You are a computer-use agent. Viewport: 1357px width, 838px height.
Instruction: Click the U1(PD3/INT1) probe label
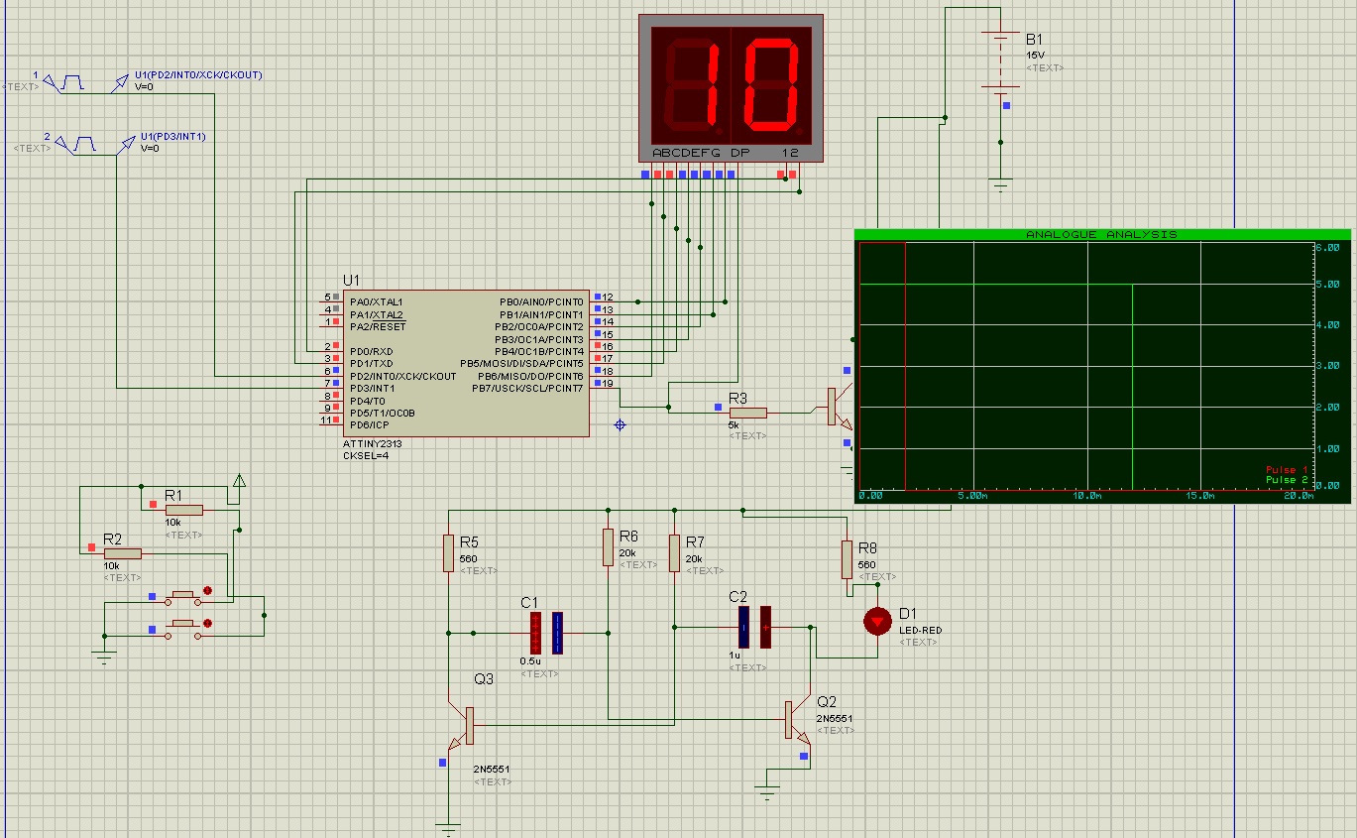click(x=172, y=137)
